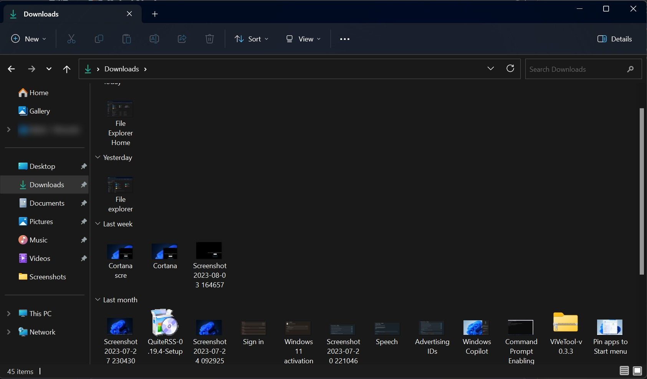Collapse the Last month group

pyautogui.click(x=97, y=300)
